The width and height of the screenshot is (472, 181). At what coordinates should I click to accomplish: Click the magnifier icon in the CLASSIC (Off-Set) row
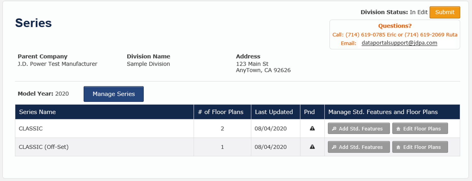[334, 147]
